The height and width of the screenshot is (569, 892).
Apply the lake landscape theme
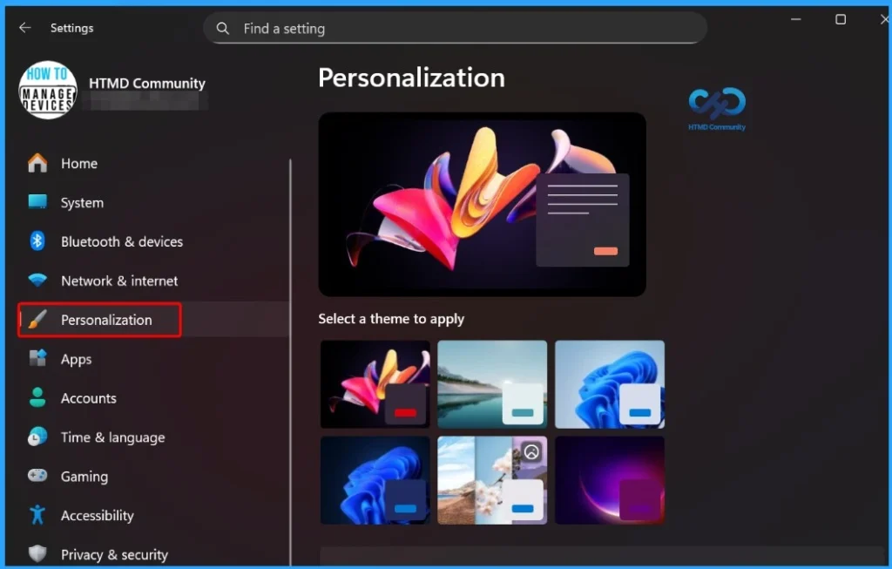pos(492,384)
